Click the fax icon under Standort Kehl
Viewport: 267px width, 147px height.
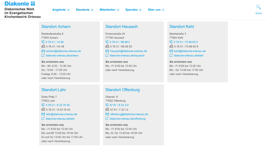(171, 46)
